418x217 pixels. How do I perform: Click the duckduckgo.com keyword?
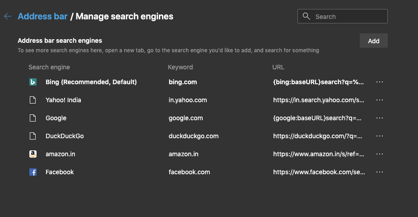pos(194,136)
